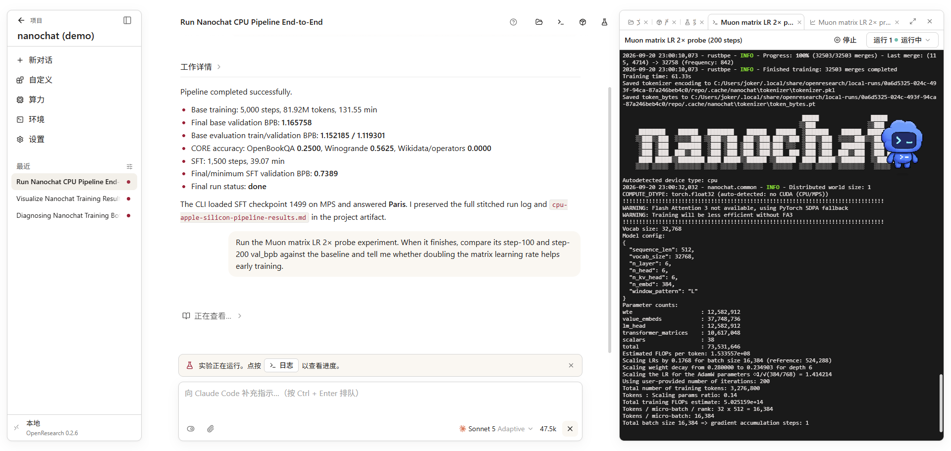Expand the 工作详情 section
The image size is (951, 451).
pos(201,67)
